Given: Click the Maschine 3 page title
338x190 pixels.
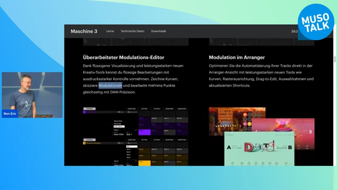Looking at the screenshot, I should (x=84, y=31).
